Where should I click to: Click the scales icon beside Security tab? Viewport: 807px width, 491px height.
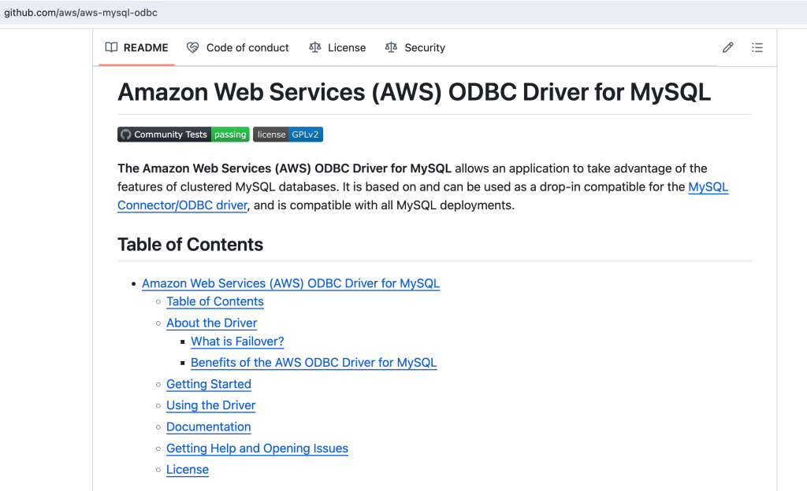pyautogui.click(x=391, y=48)
